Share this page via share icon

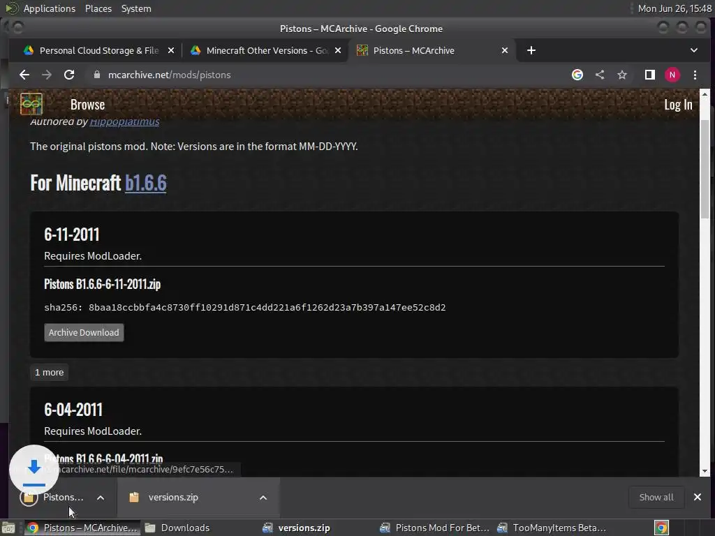(600, 75)
